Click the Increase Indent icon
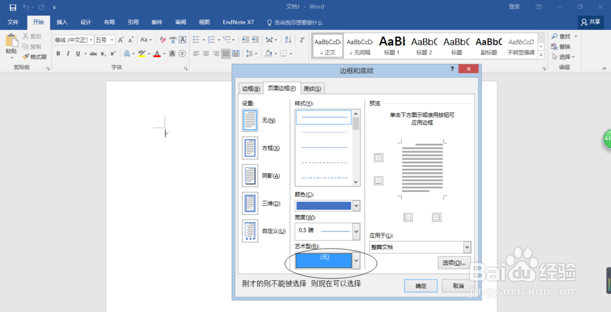Screen dimensions: 611x312 coord(255,40)
